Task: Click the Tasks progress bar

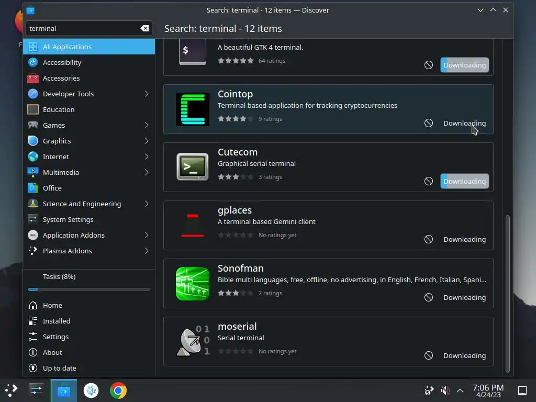Action: [89, 289]
